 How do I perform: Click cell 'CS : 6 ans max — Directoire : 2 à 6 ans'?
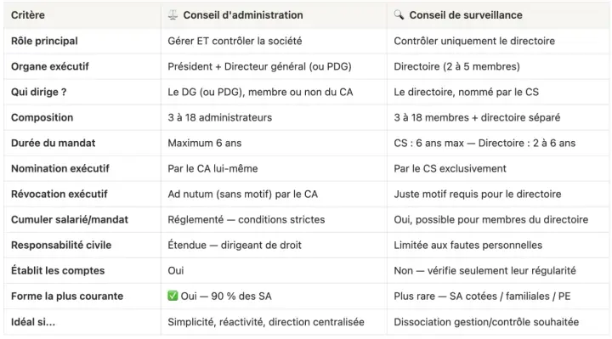[484, 144]
